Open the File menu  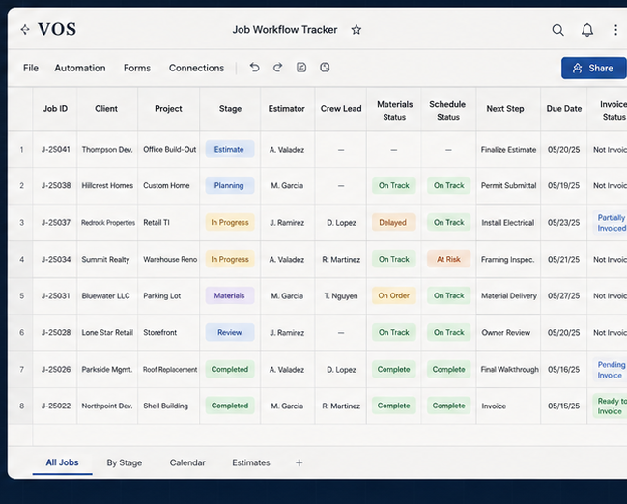pos(31,68)
